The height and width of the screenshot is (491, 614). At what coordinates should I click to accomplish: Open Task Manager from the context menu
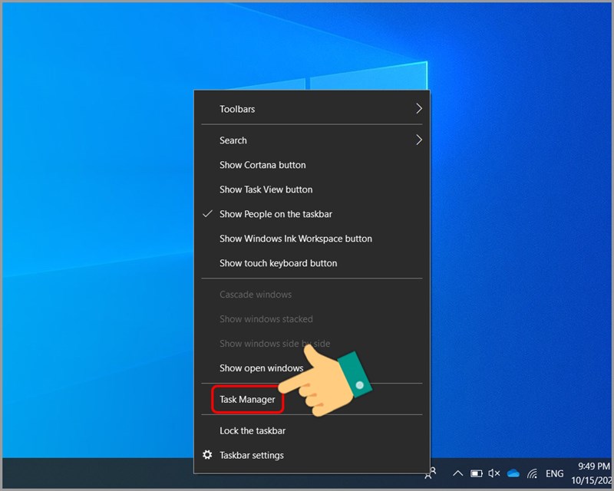(247, 400)
